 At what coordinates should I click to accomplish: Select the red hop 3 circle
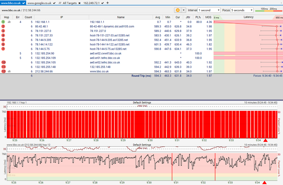pyautogui.click(x=3, y=31)
